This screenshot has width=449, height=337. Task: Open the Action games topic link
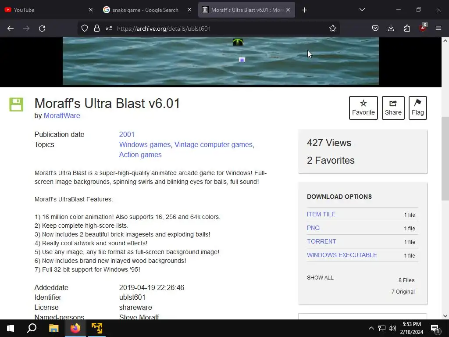pyautogui.click(x=140, y=154)
